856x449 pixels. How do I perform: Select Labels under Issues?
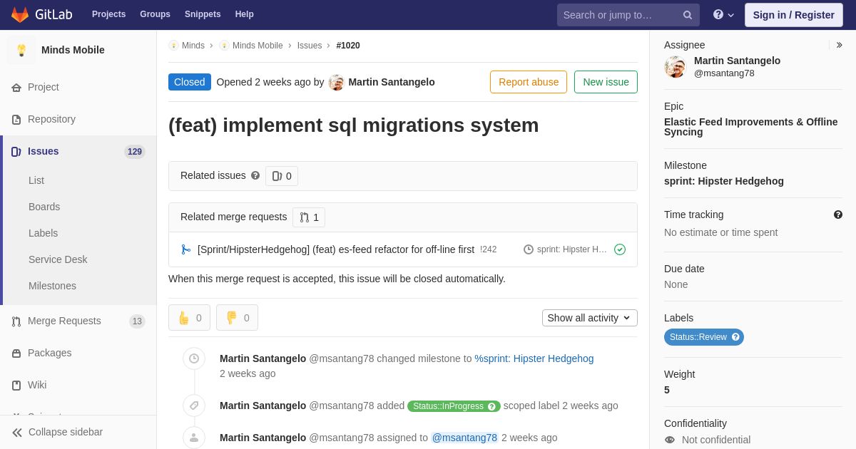44,233
